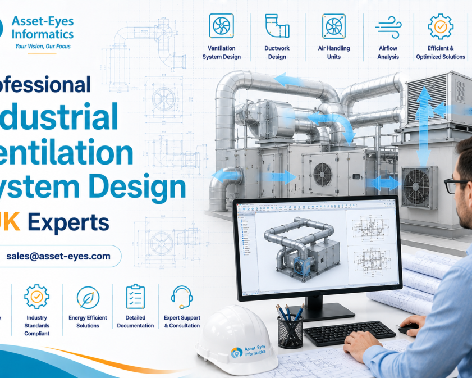This screenshot has height=378, width=472.
Task: Click the Industry Standards Compliant gear icon
Action: [36, 297]
